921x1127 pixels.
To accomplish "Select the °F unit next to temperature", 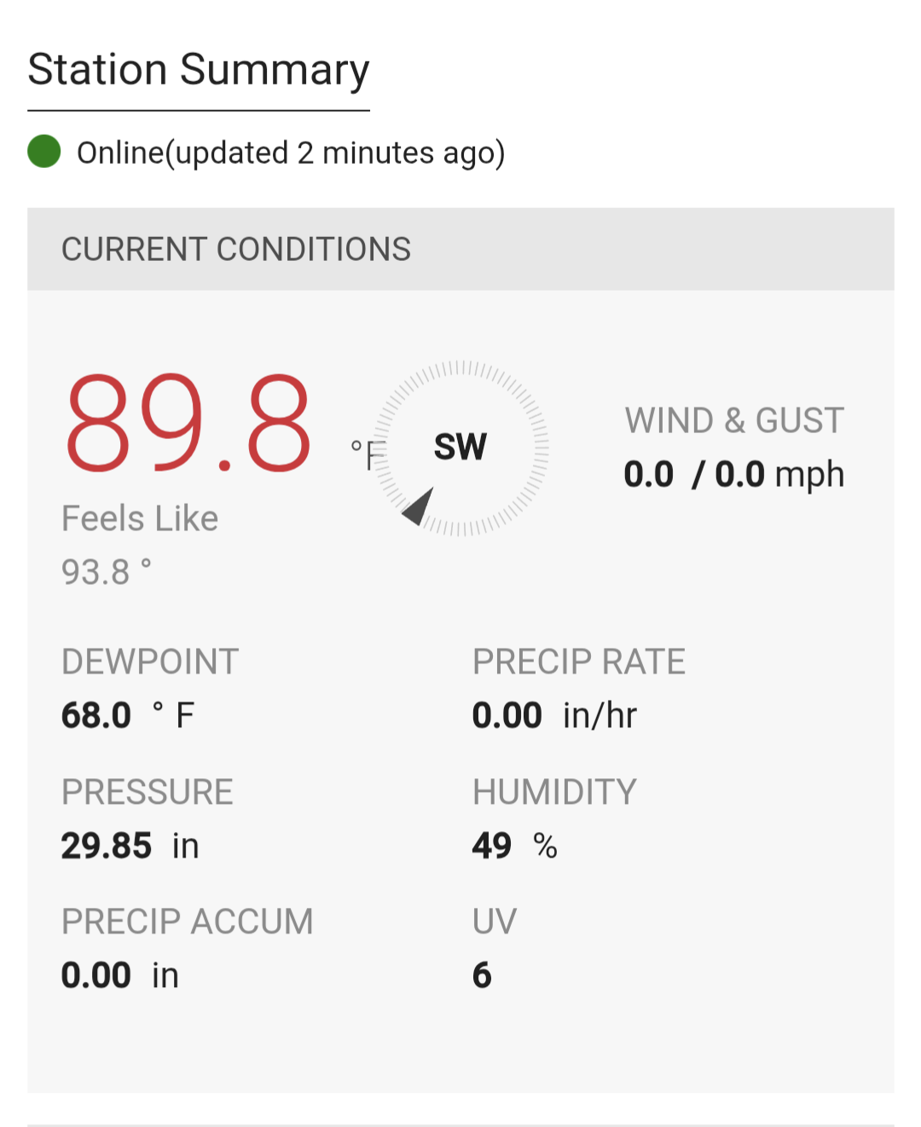I will tap(368, 454).
